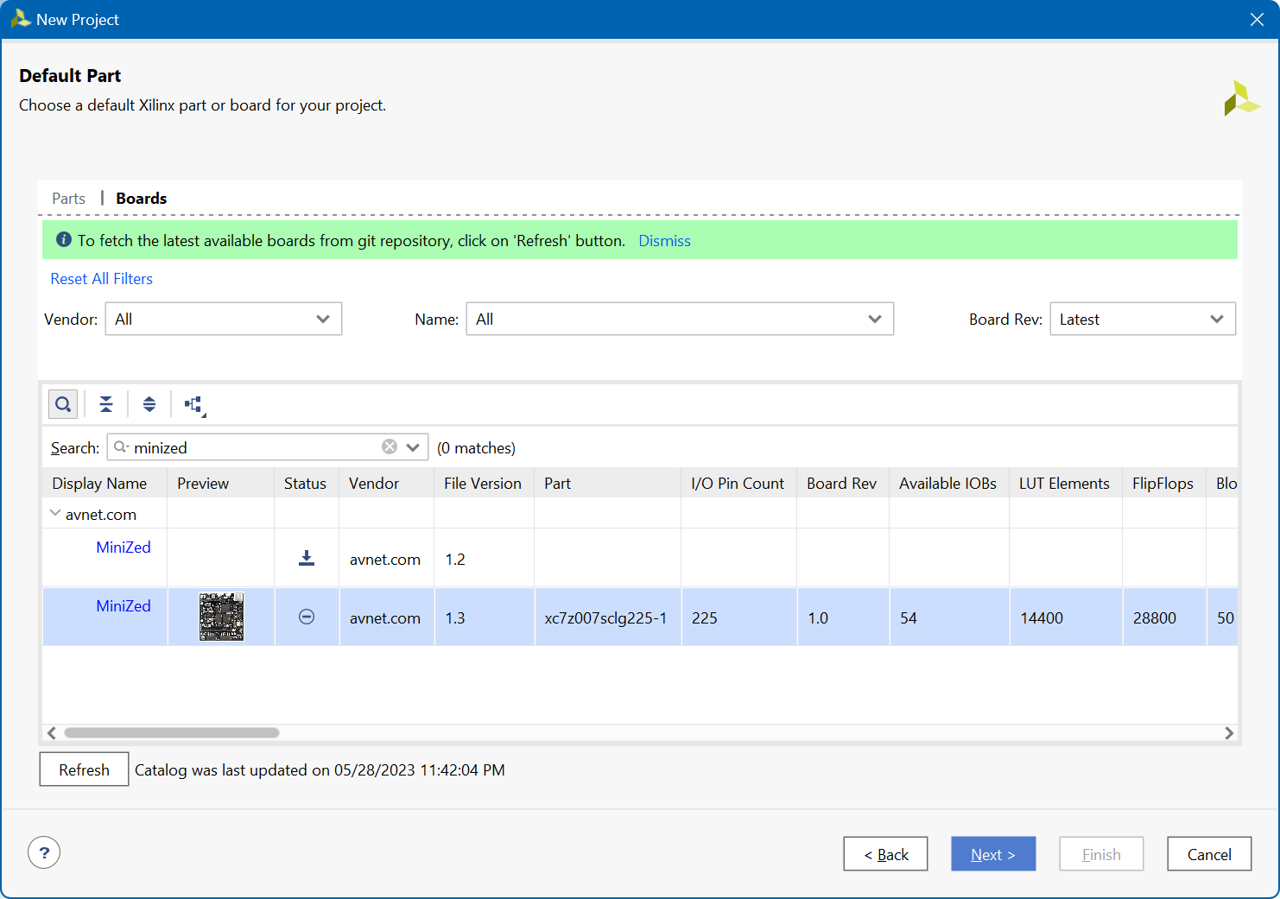Proceed with the Next button
Image resolution: width=1280 pixels, height=899 pixels.
[x=993, y=854]
